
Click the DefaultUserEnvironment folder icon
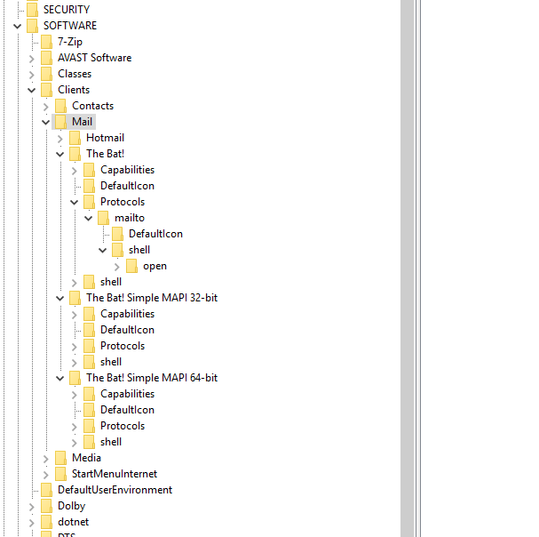[x=46, y=490]
